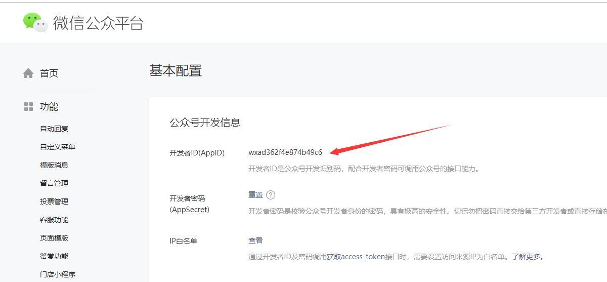Click the 开发者ID(AppID) label
Image resolution: width=607 pixels, height=282 pixels.
click(197, 153)
